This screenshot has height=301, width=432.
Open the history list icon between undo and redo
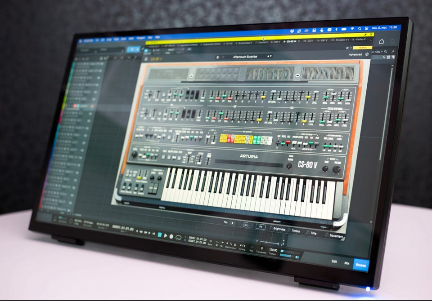pyautogui.click(x=246, y=225)
